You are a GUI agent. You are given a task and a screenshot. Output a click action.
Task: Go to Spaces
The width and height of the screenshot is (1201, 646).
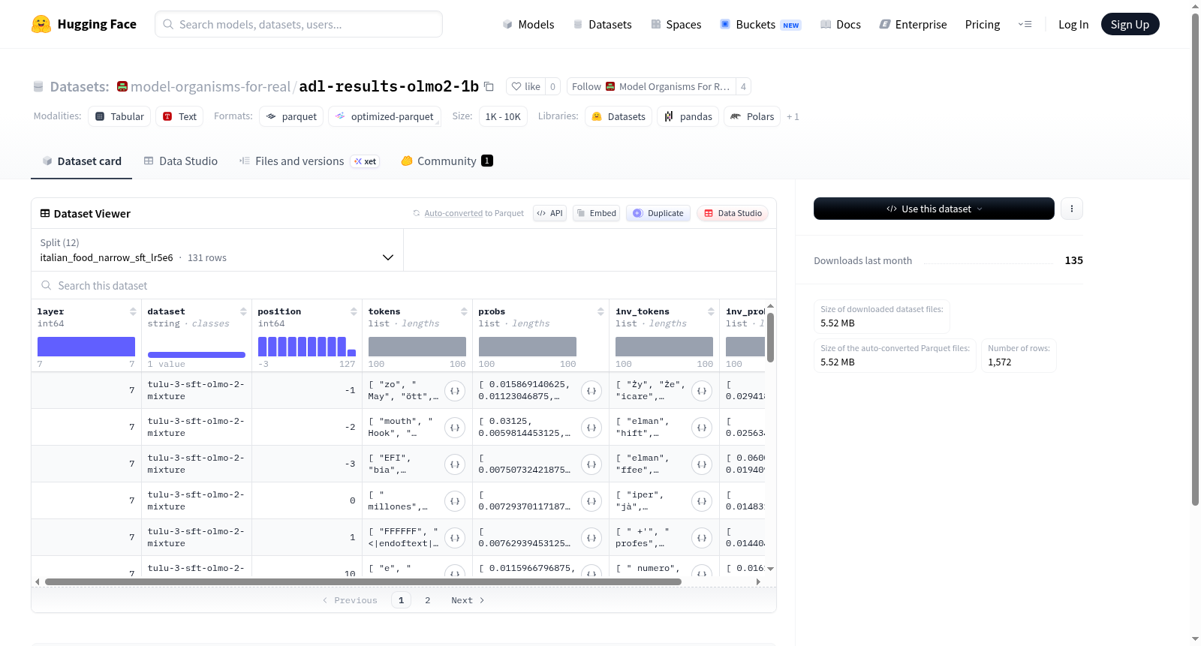point(676,24)
